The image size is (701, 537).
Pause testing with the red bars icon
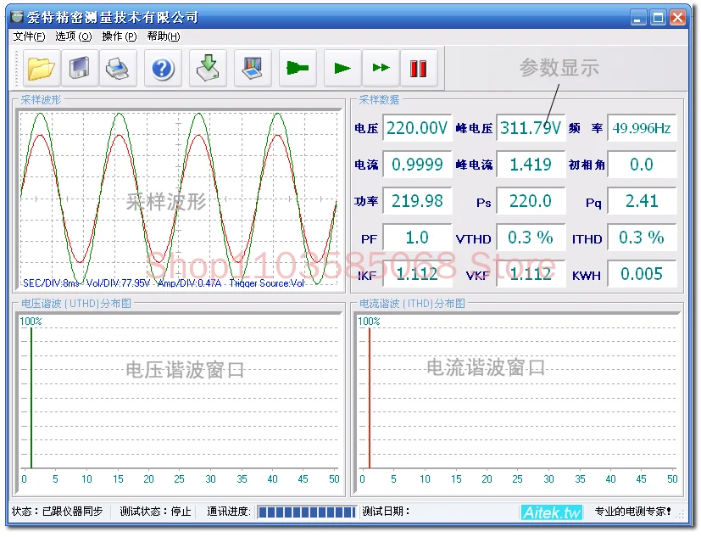[x=419, y=69]
